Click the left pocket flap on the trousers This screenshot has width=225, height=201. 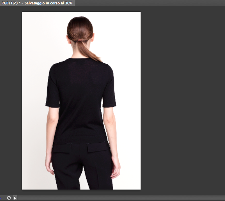click(61, 148)
